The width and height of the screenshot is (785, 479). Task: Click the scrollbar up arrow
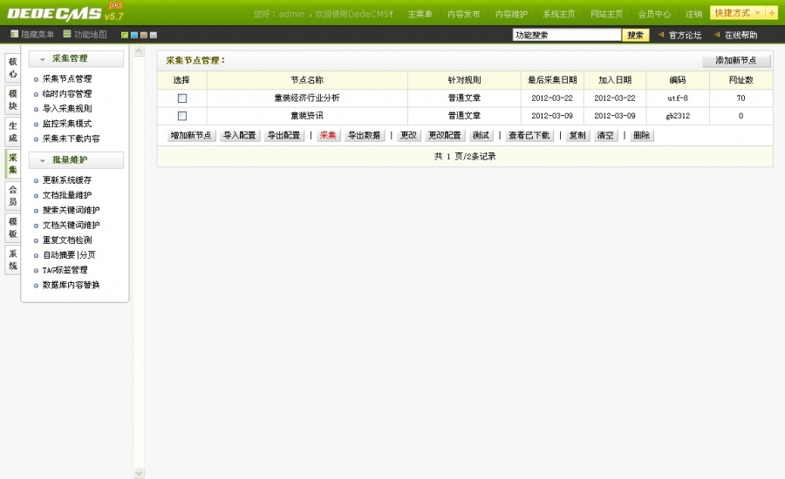(x=139, y=51)
